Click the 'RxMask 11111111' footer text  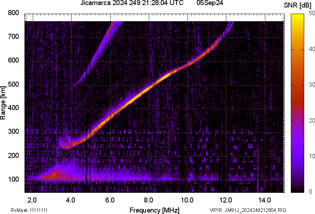[29, 210]
